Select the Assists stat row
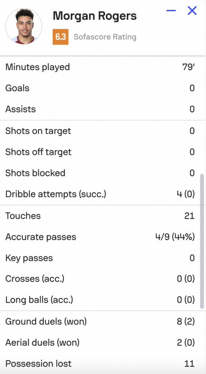 pyautogui.click(x=100, y=109)
